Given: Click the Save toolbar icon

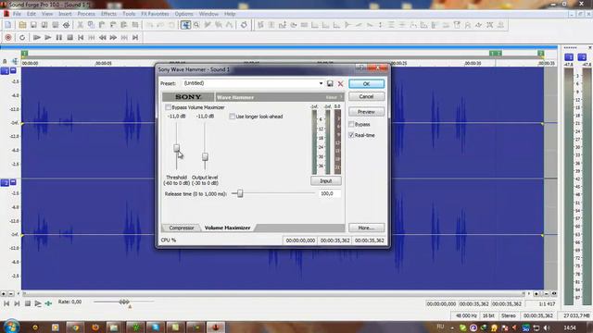Looking at the screenshot, I should point(33,25).
